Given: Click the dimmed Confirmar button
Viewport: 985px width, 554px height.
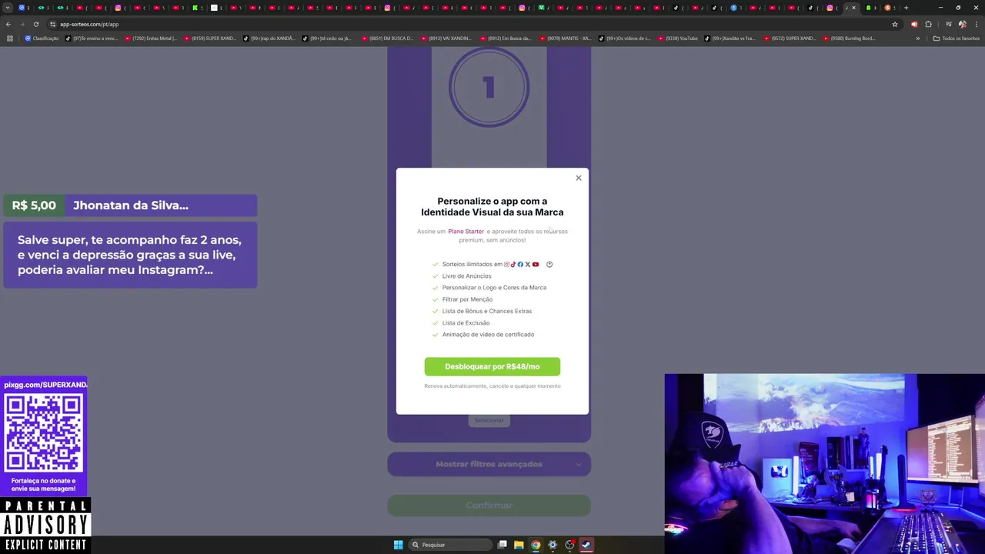Looking at the screenshot, I should (489, 506).
